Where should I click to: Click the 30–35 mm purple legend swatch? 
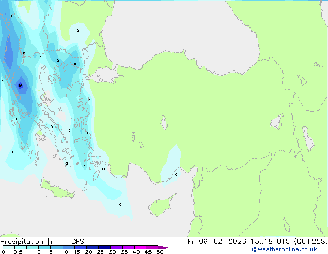point(116,247)
